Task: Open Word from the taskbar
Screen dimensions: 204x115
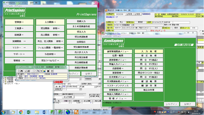Action: 45,112
